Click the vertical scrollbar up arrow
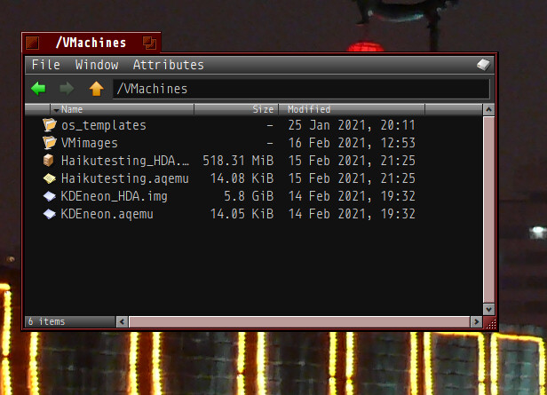Viewport: 547px width, 395px height. (x=488, y=110)
